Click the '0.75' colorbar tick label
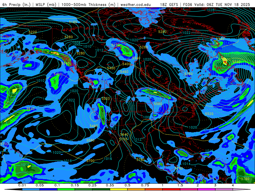The width and height of the screenshot is (255, 191). (x=145, y=185)
